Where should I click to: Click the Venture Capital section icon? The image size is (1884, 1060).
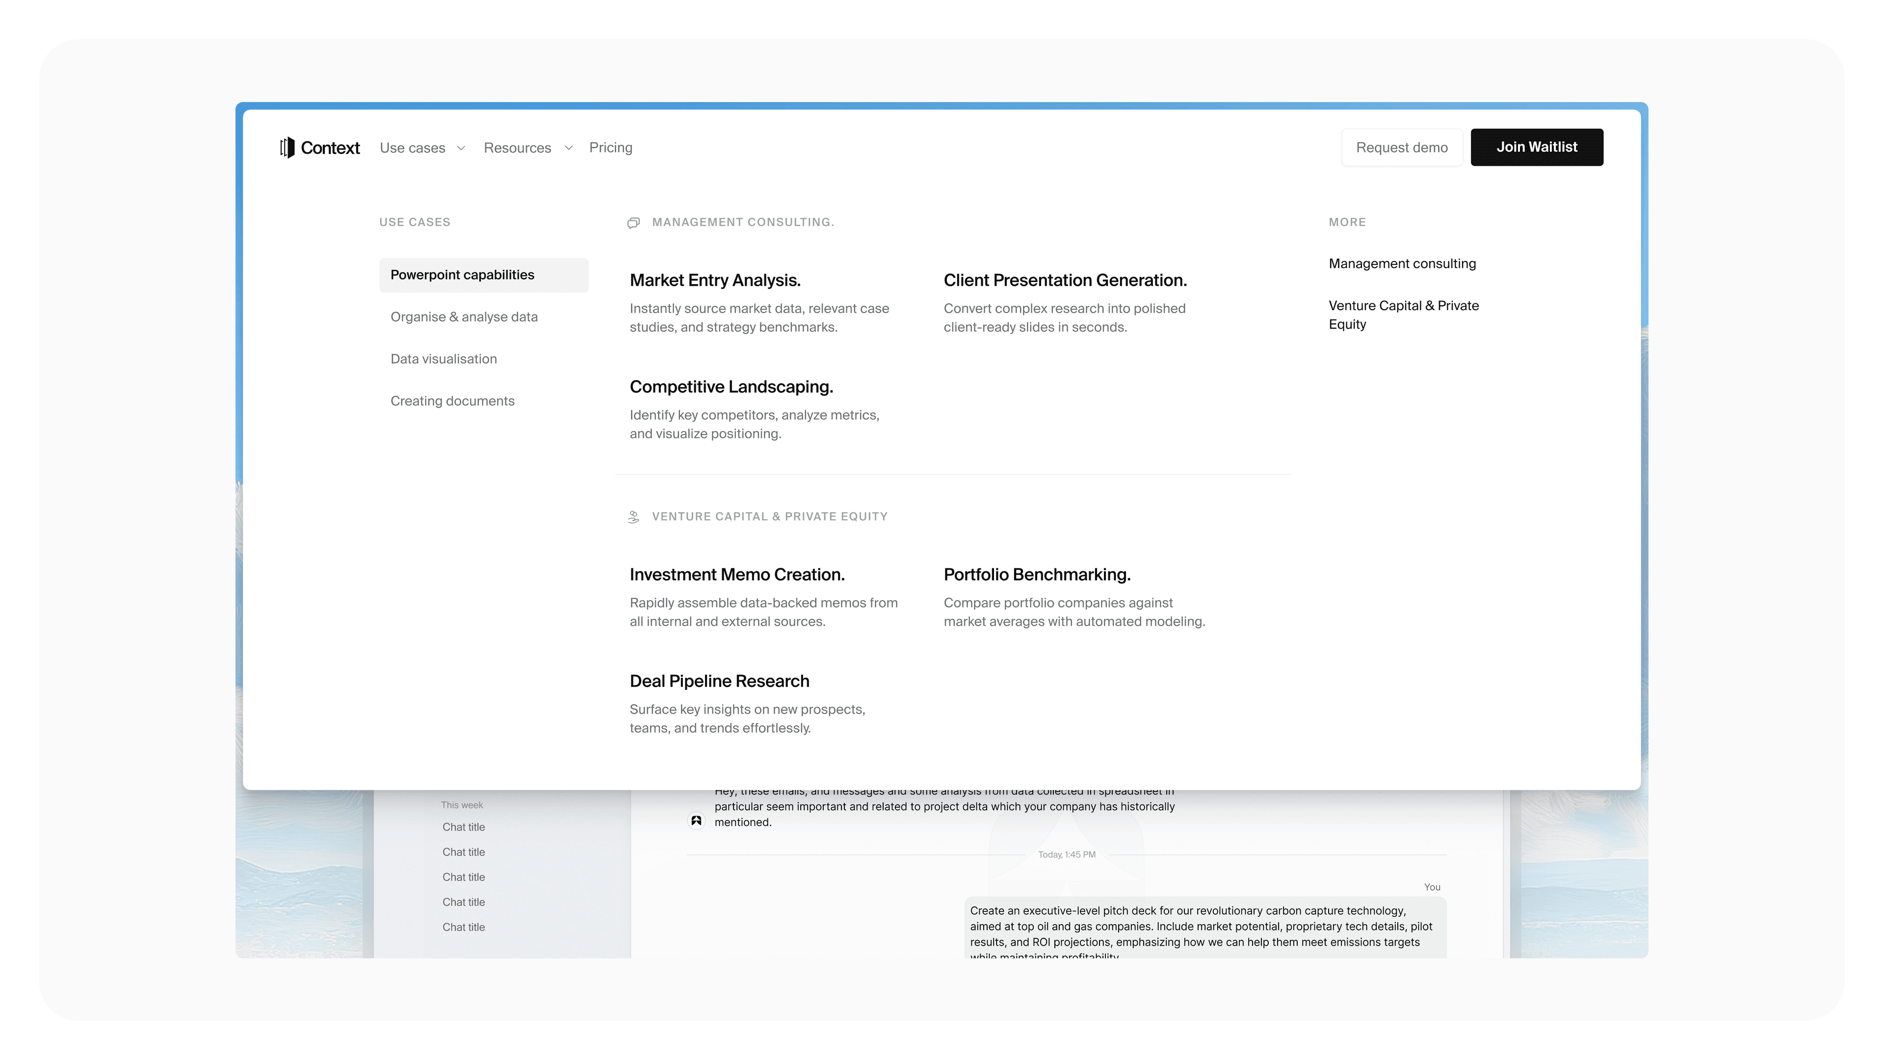click(x=633, y=517)
